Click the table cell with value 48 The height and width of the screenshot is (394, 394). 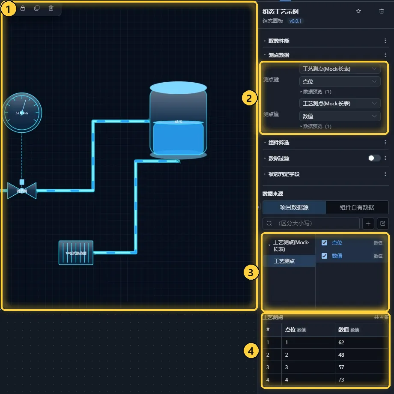(361, 355)
